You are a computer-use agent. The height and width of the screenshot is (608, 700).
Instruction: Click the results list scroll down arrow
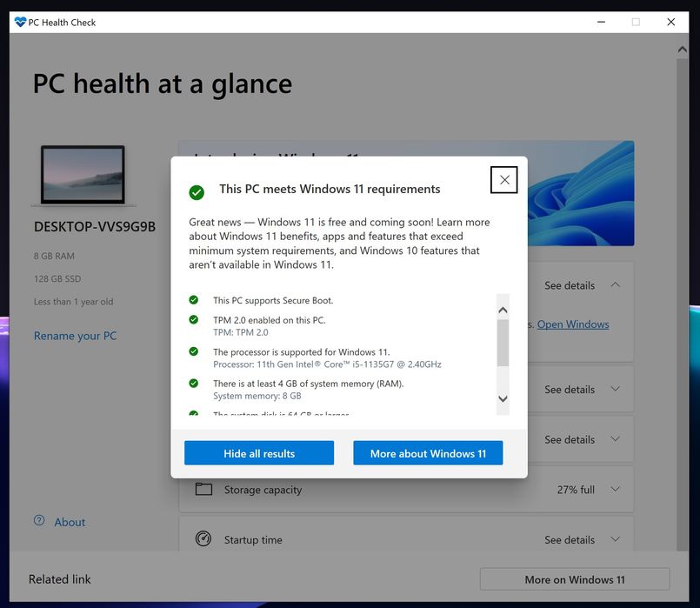[x=503, y=398]
